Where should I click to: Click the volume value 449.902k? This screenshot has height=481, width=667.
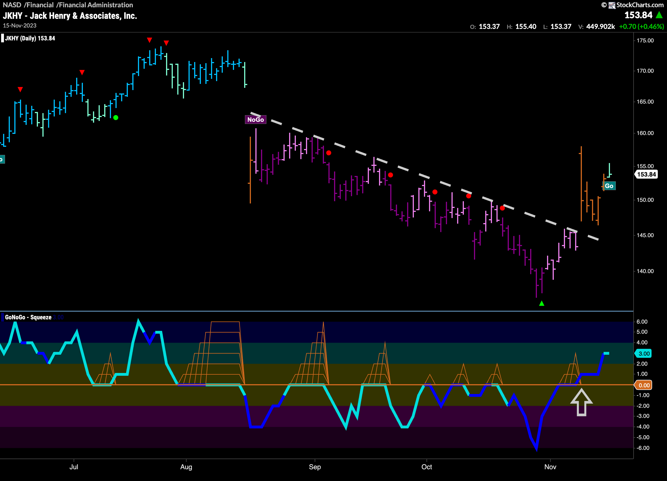pyautogui.click(x=600, y=26)
